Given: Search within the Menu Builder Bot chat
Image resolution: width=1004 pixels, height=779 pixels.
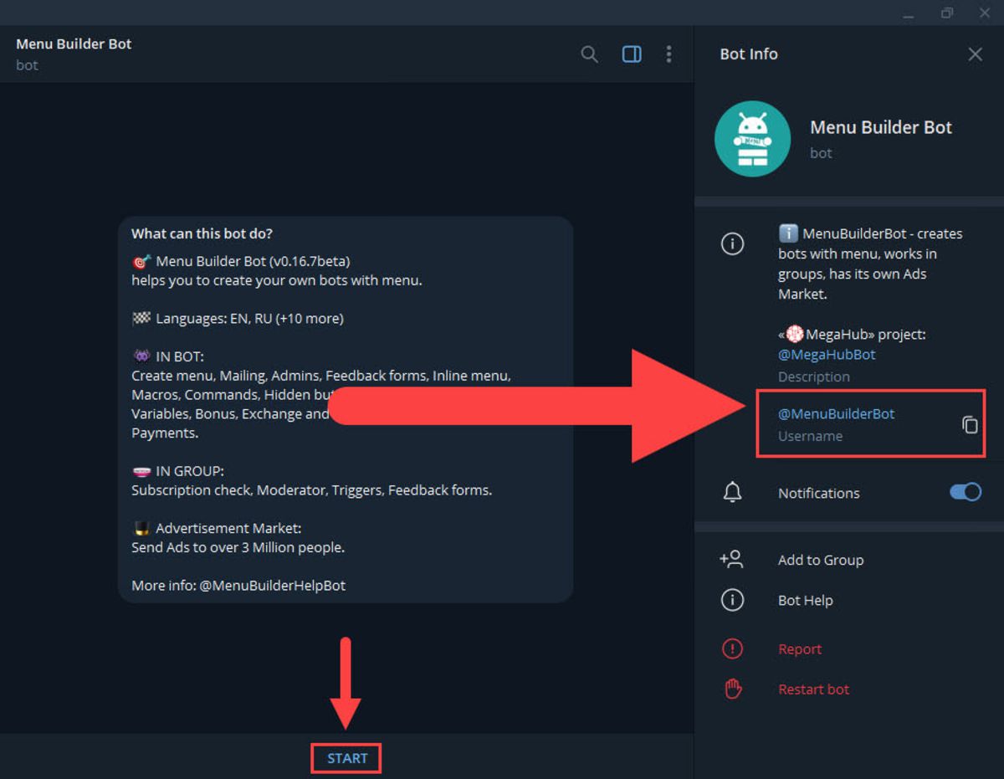Looking at the screenshot, I should tap(590, 54).
